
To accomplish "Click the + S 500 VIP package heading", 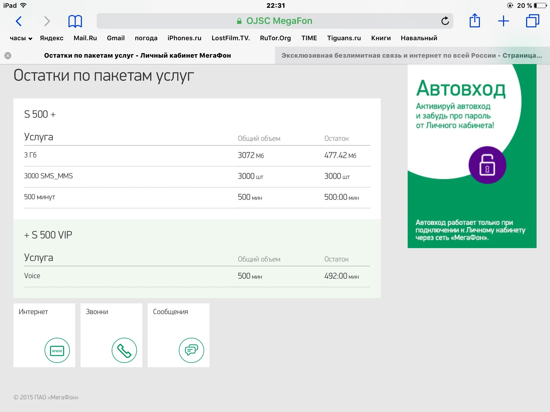I will coord(48,235).
